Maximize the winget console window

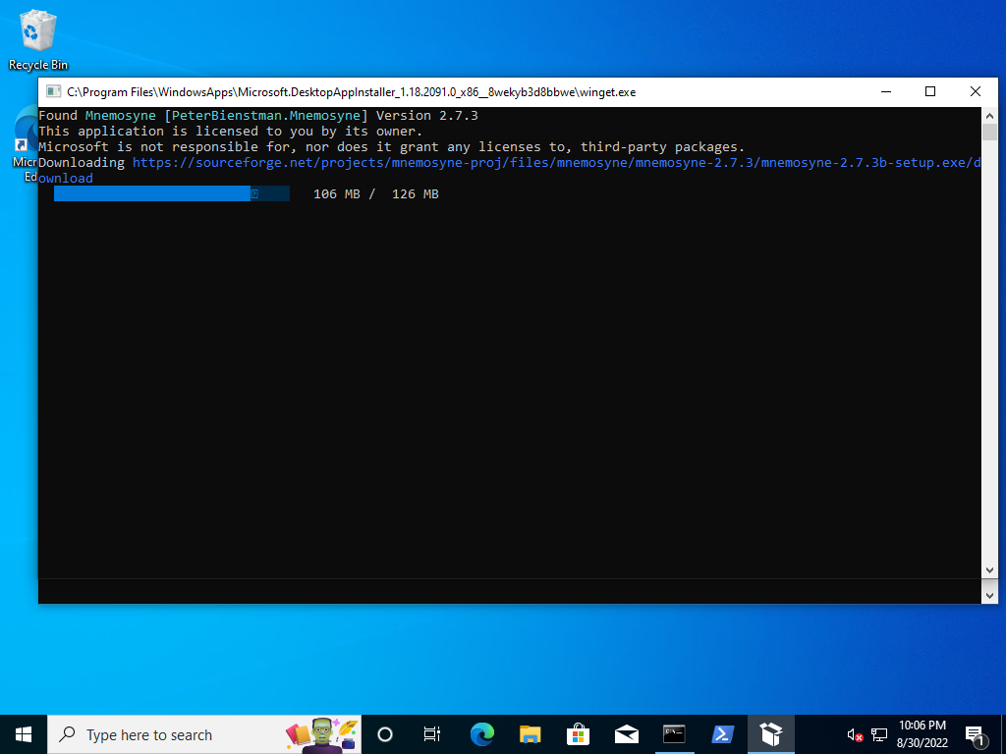(930, 91)
